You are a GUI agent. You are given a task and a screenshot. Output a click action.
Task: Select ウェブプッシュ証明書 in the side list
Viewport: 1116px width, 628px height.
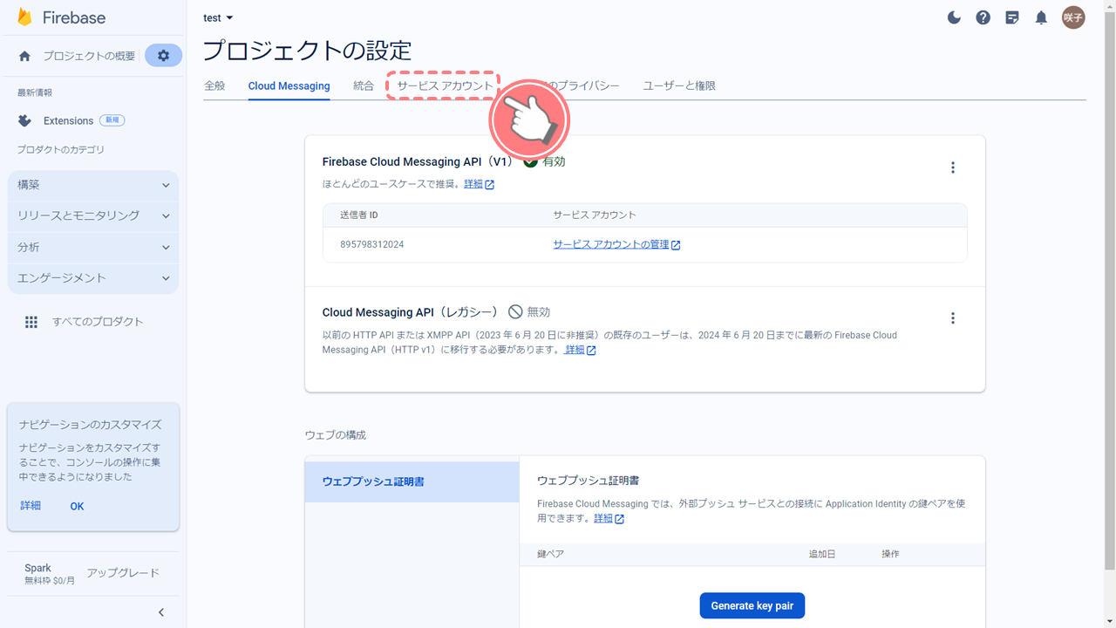point(412,481)
